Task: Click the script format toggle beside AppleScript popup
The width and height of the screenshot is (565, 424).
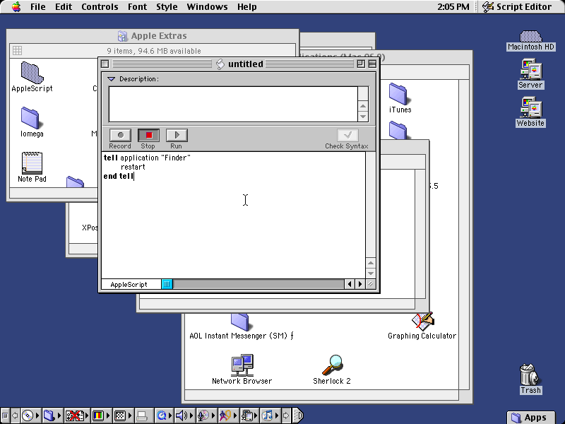Action: (167, 285)
